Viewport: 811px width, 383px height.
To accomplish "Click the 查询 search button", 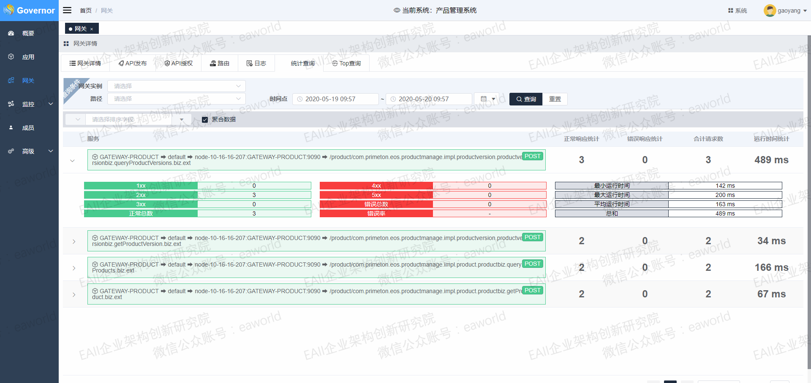I will tap(525, 99).
